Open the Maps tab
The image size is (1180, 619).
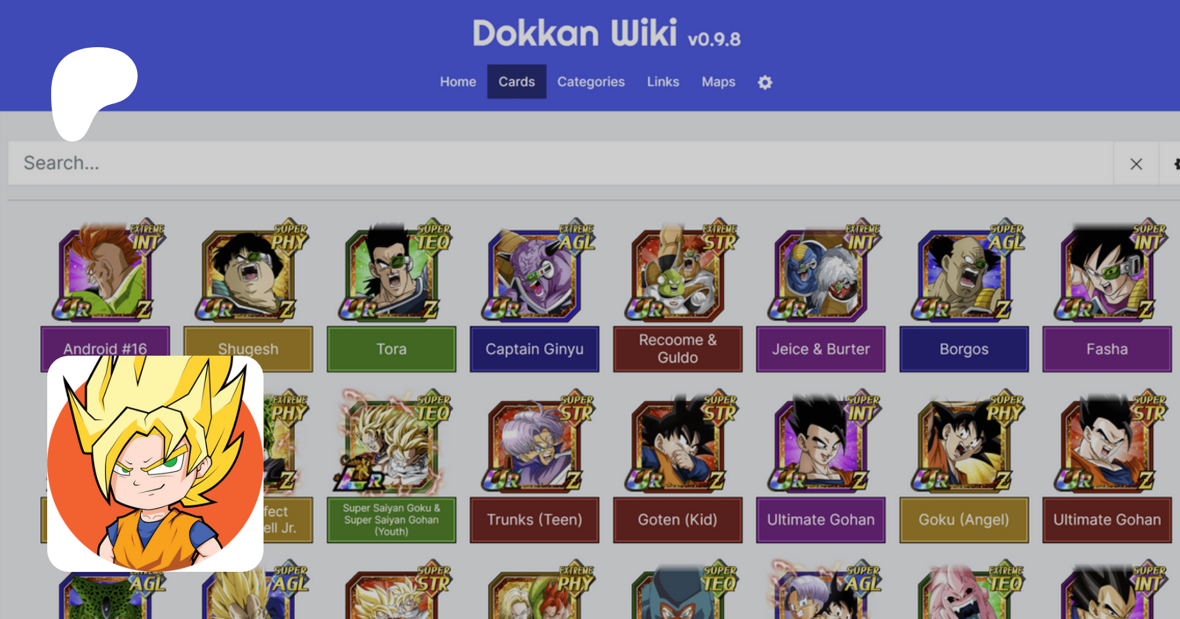718,82
